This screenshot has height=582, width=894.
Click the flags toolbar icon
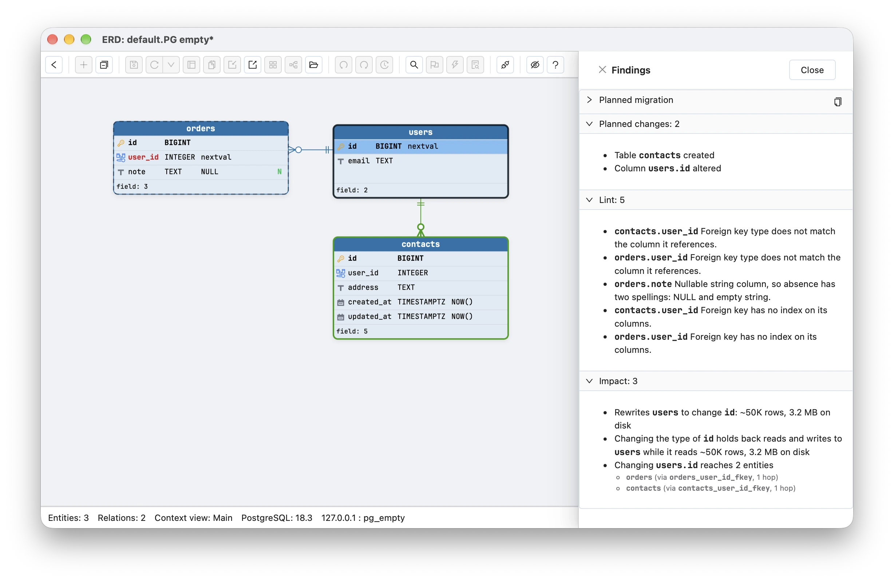[435, 65]
